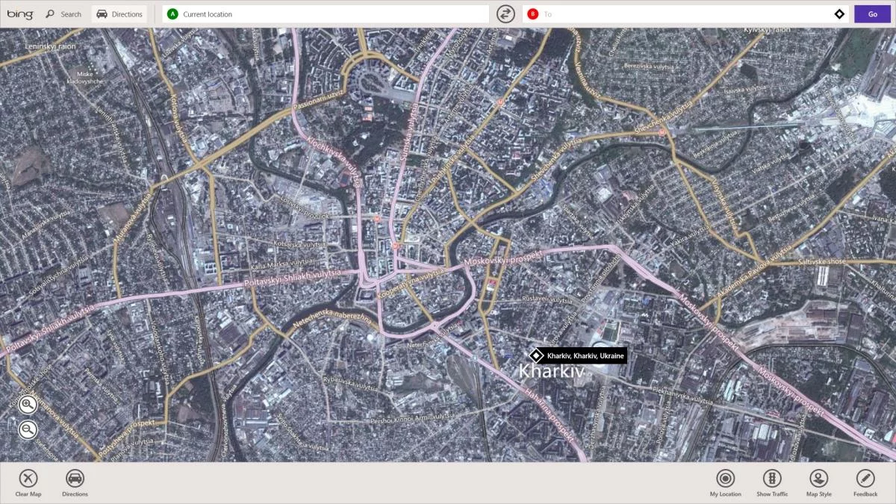Click the Bing logo
896x504 pixels.
click(x=20, y=14)
